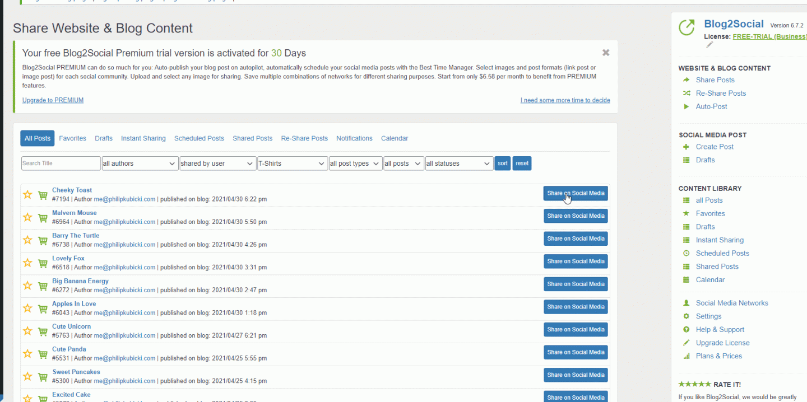This screenshot has height=402, width=807.
Task: Edit the license with the pencil icon
Action: [709, 45]
